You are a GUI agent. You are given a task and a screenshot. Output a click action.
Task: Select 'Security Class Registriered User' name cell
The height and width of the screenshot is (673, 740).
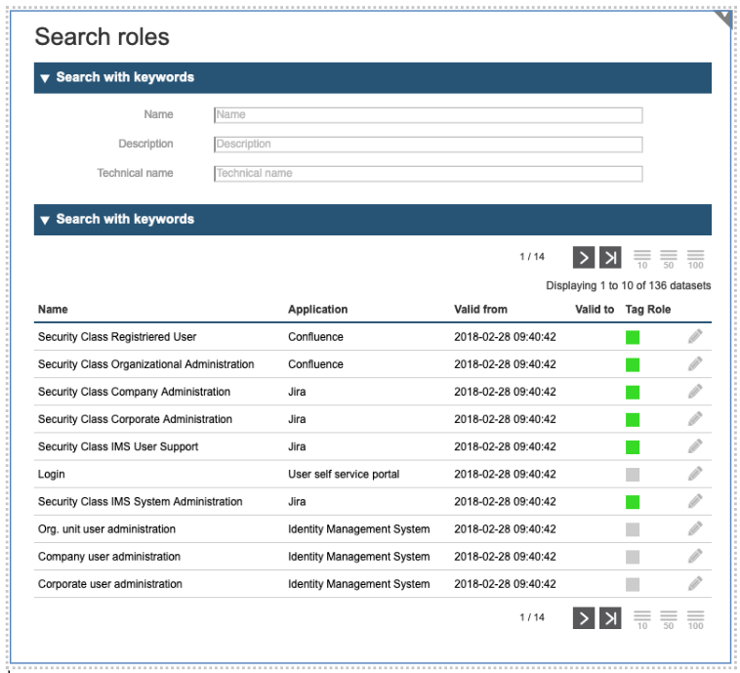[117, 337]
